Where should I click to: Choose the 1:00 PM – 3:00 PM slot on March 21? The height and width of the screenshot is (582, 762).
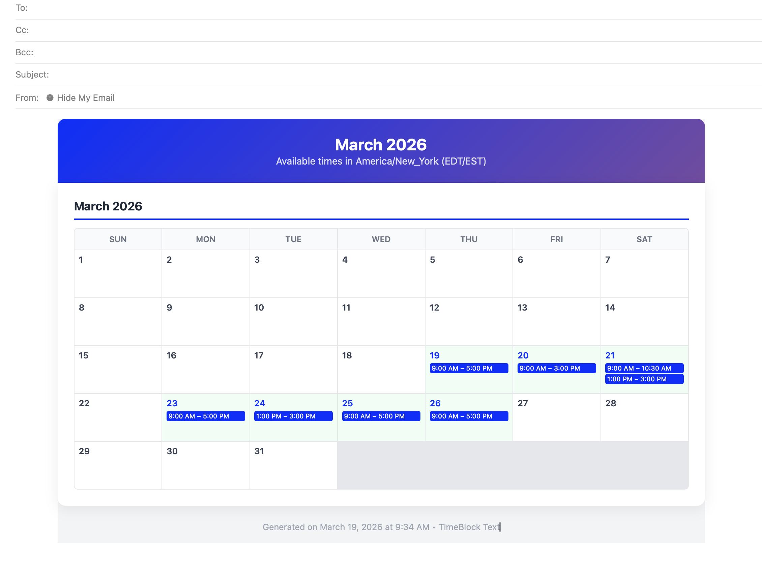[x=644, y=379]
